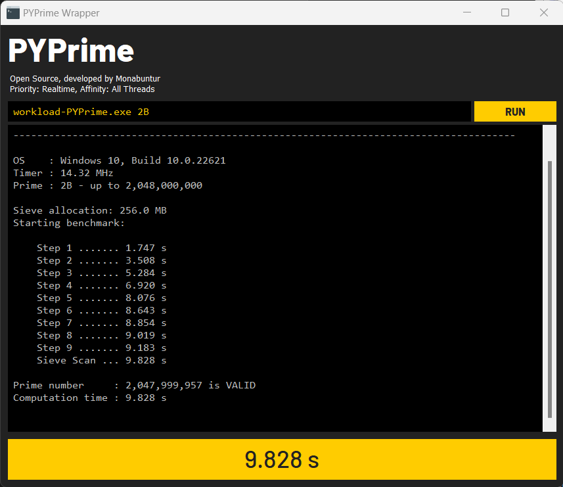Click 'Sieve allocation: 256.0 MB' line
The width and height of the screenshot is (563, 487).
tap(90, 210)
